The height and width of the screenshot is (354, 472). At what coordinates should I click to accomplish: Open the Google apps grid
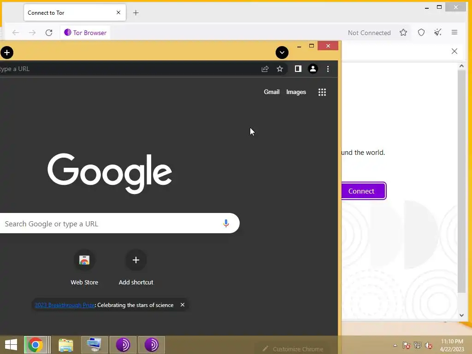click(x=322, y=92)
